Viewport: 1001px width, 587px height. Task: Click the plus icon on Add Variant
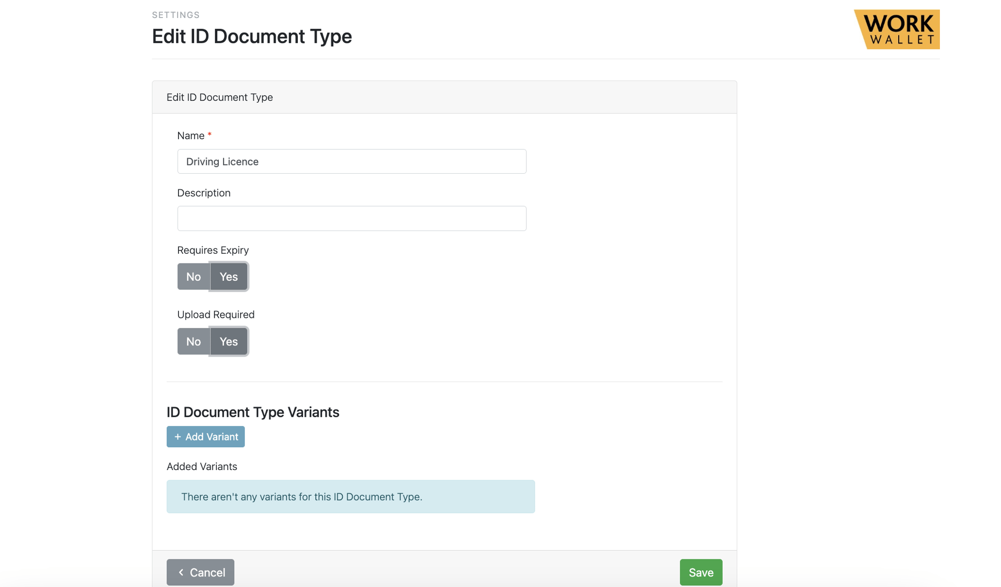tap(178, 436)
